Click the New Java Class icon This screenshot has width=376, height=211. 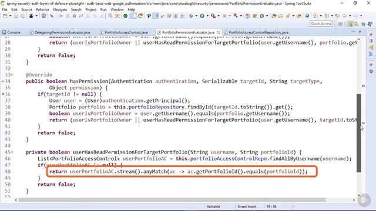click(x=261, y=16)
